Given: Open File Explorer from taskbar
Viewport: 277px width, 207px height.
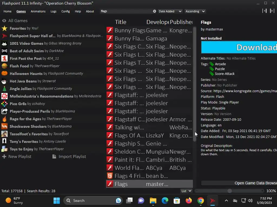Looking at the screenshot, I should 153,201.
